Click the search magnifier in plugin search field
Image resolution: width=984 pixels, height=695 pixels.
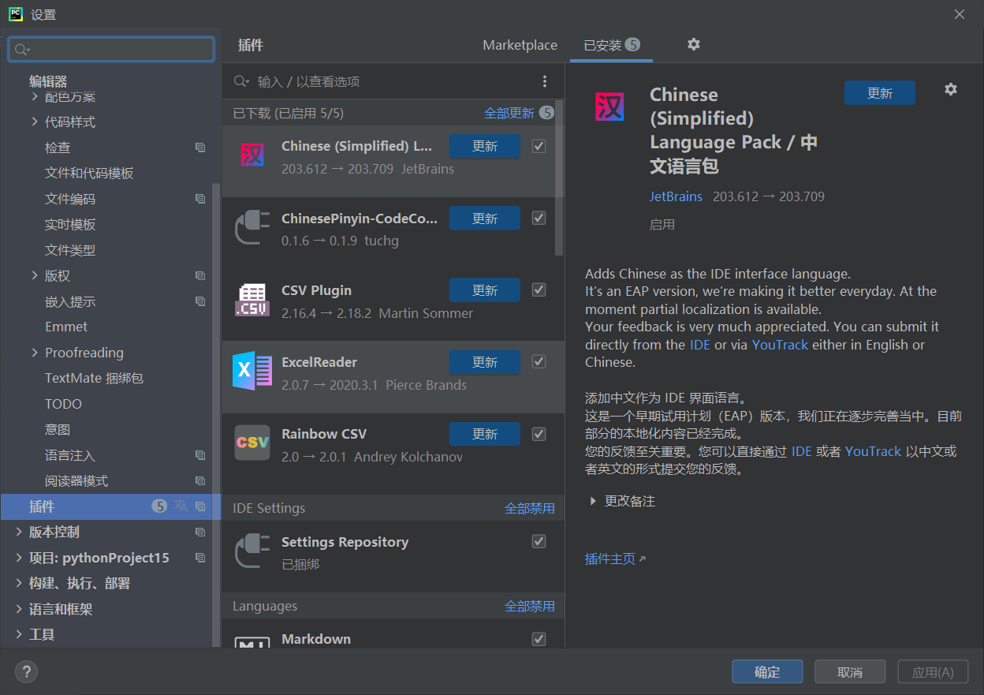click(x=243, y=82)
